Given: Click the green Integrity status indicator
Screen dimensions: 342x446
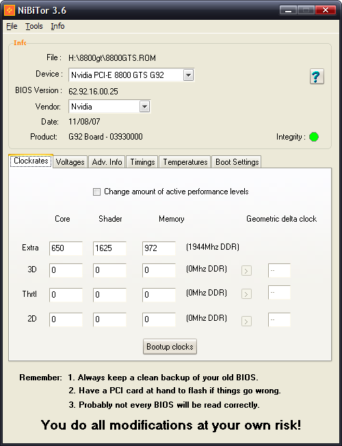Looking at the screenshot, I should [314, 137].
